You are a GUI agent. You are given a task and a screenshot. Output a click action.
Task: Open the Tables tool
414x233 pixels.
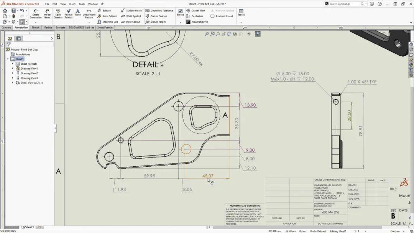tap(241, 13)
